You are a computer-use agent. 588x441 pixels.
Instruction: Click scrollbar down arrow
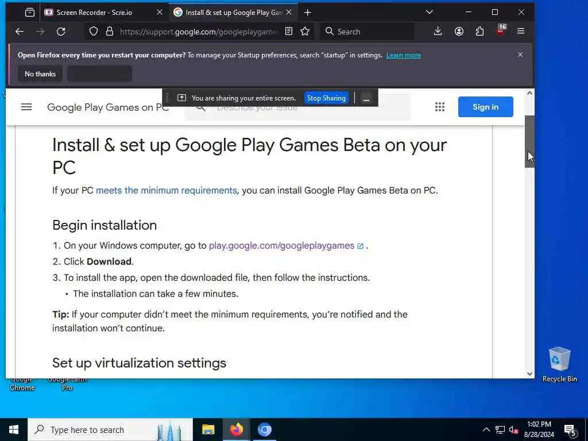click(529, 374)
